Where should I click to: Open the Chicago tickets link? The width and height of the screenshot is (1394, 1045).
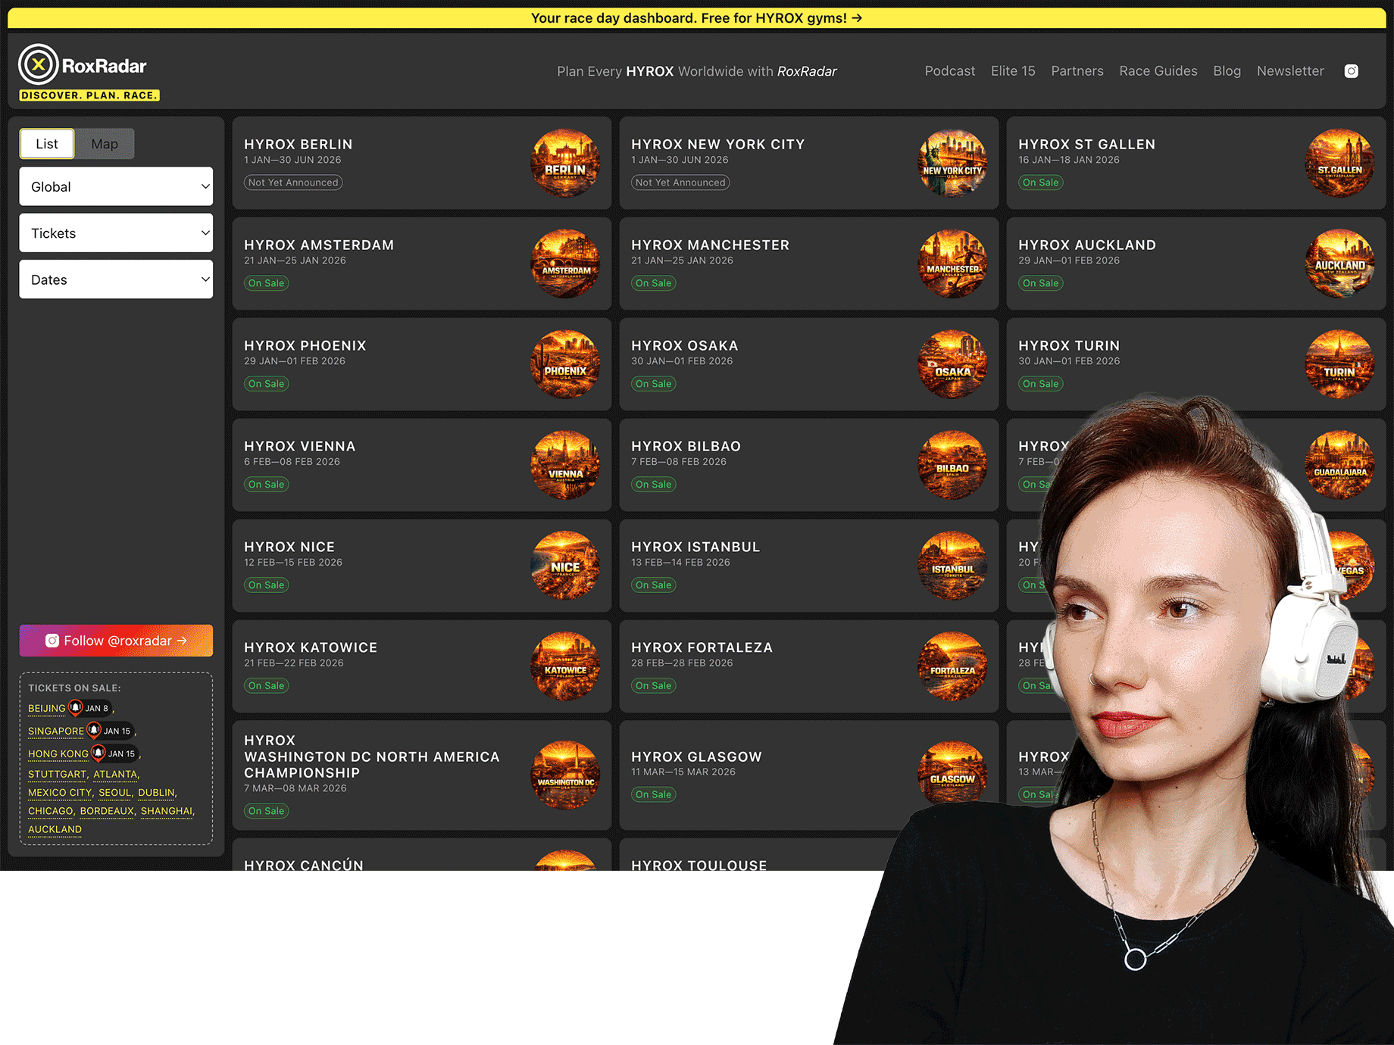pyautogui.click(x=50, y=811)
